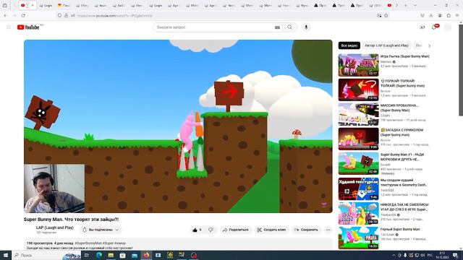Select the Все видео filter chip
Screen dimensions: 463x260
pyautogui.click(x=349, y=45)
